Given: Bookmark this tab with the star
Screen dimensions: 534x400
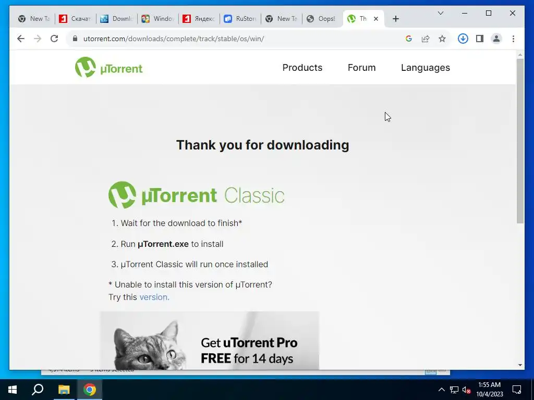Looking at the screenshot, I should 442,39.
